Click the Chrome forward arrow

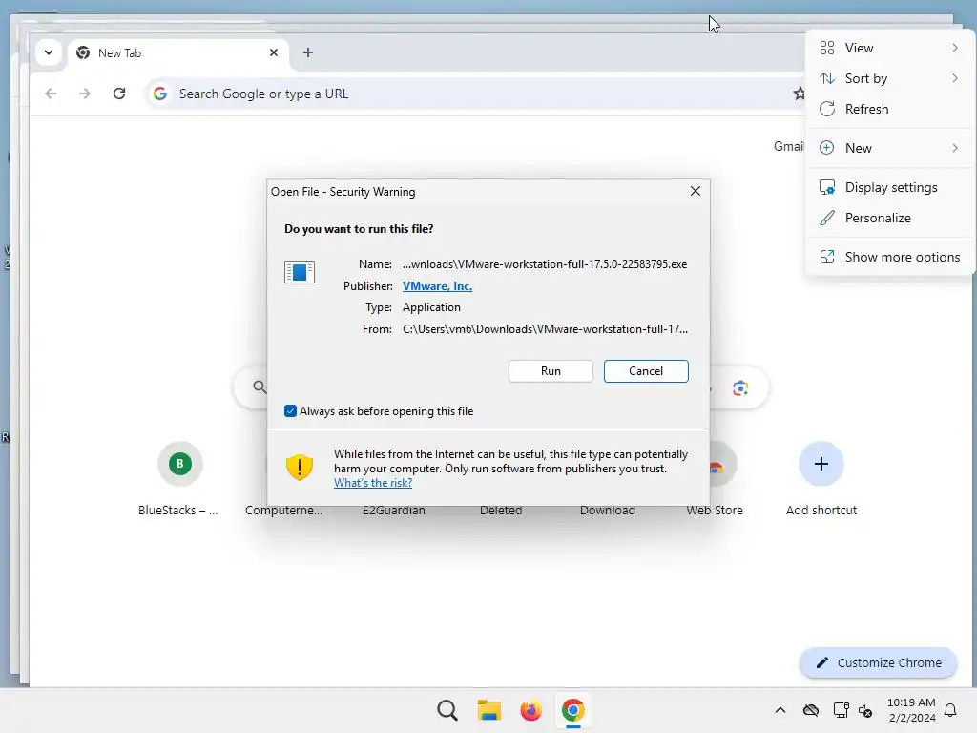[x=85, y=94]
